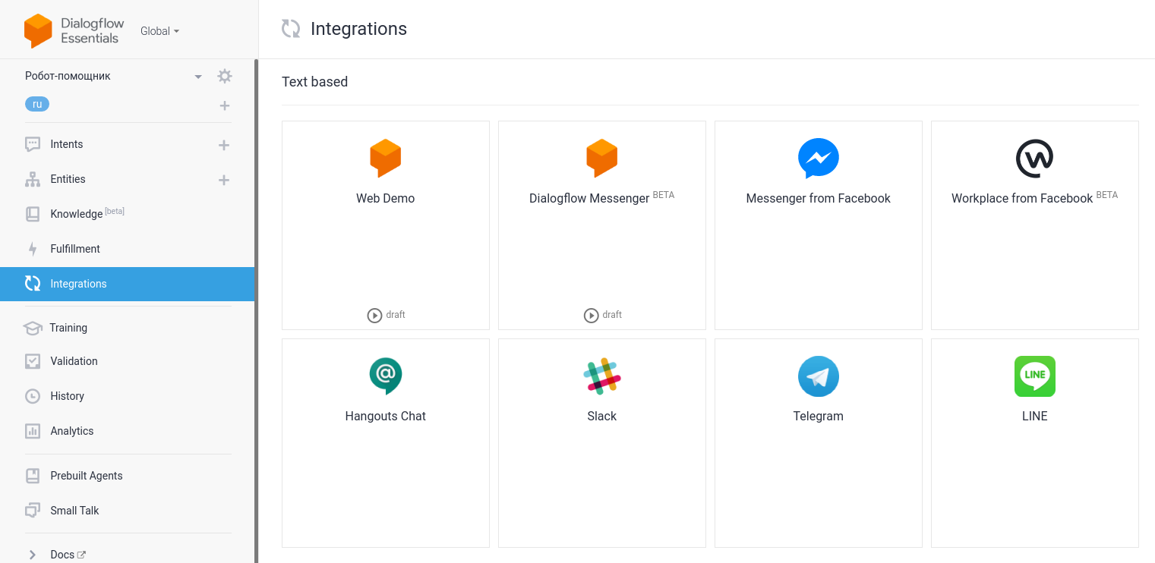Viewport: 1155px width, 563px height.
Task: Open the Slack integration icon
Action: [x=602, y=376]
